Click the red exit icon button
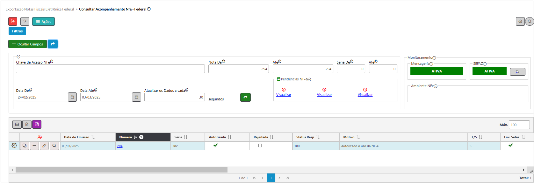This screenshot has height=183, width=534. [13, 21]
